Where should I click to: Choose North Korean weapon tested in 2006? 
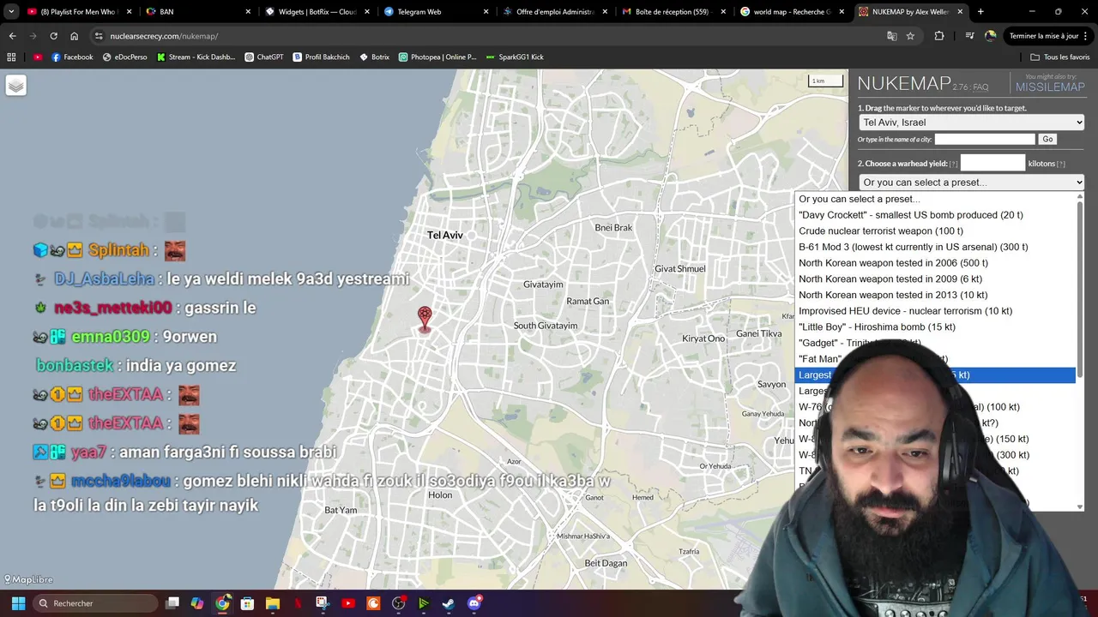pyautogui.click(x=935, y=263)
